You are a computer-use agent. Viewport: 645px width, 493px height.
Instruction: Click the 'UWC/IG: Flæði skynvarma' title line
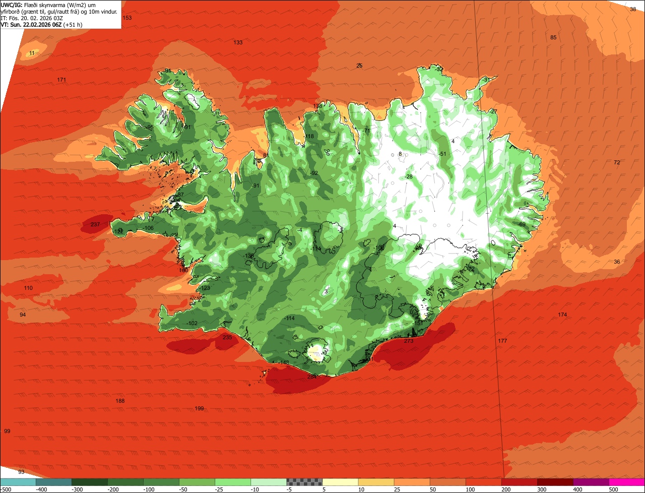coord(48,5)
